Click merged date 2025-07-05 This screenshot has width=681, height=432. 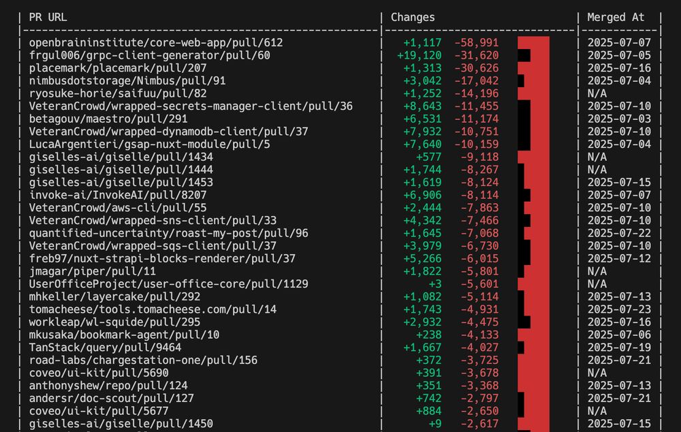(x=619, y=55)
